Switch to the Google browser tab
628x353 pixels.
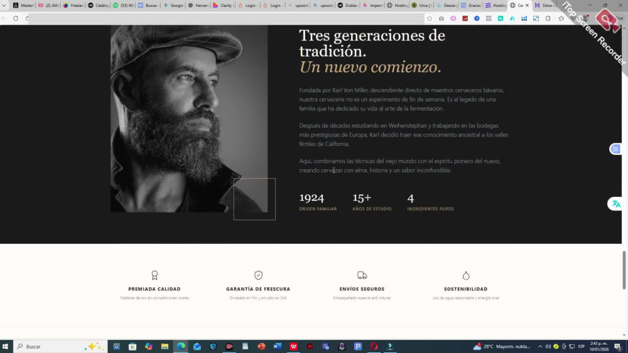click(173, 5)
